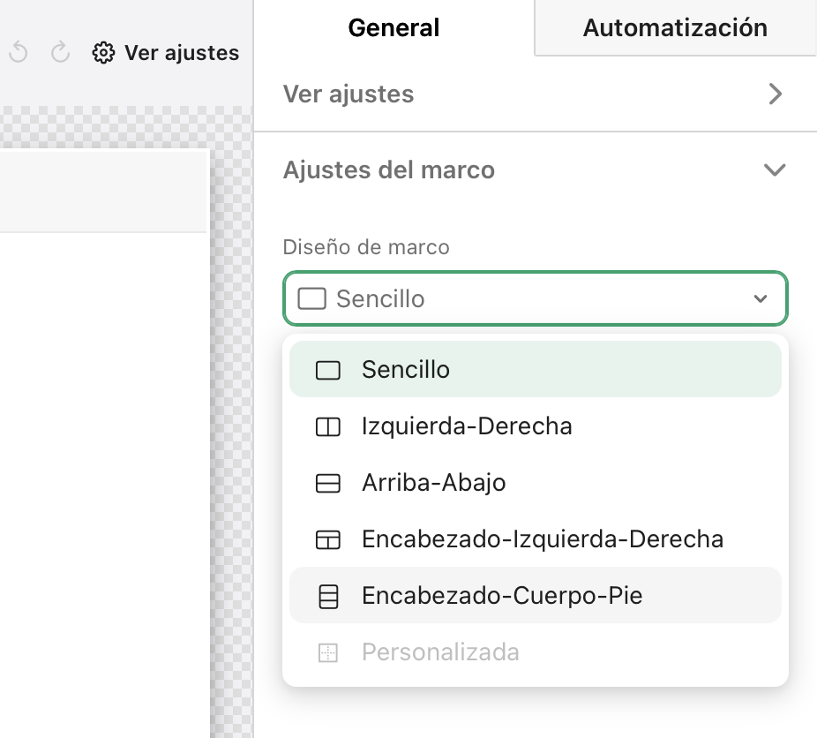817x738 pixels.
Task: Collapse the Ajustes del marco section
Action: 775,169
